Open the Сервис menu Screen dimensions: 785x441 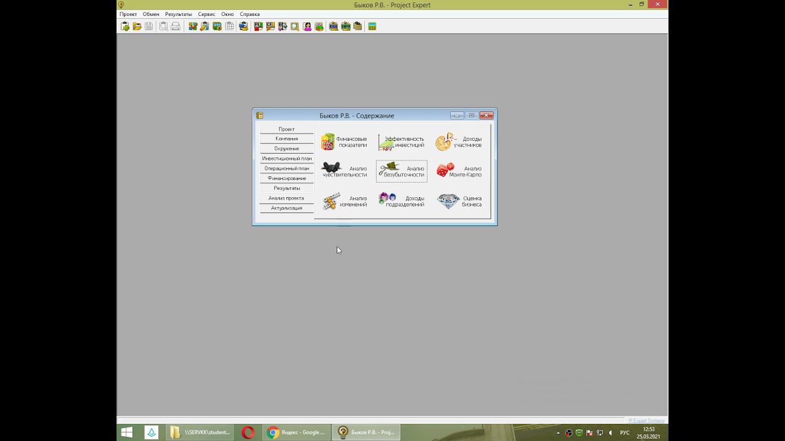206,14
